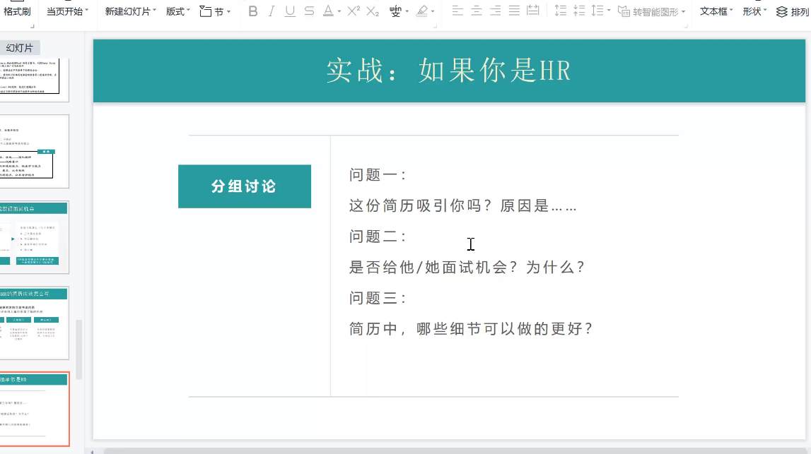Image resolution: width=811 pixels, height=454 pixels.
Task: Click the superscript icon
Action: [354, 11]
